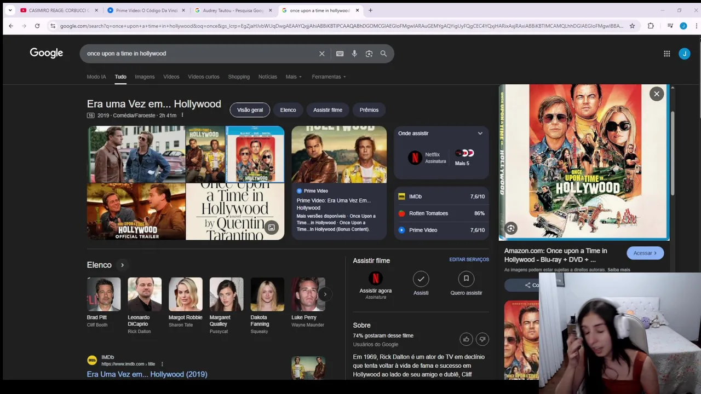This screenshot has width=701, height=394.
Task: Open the tab search dropdown arrow
Action: (10, 10)
